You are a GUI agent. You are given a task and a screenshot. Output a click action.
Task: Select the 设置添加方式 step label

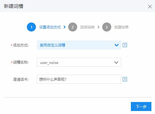coord(50,27)
